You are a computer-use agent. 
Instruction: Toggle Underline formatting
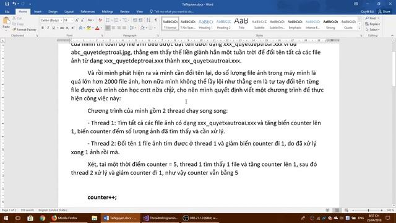click(54, 28)
